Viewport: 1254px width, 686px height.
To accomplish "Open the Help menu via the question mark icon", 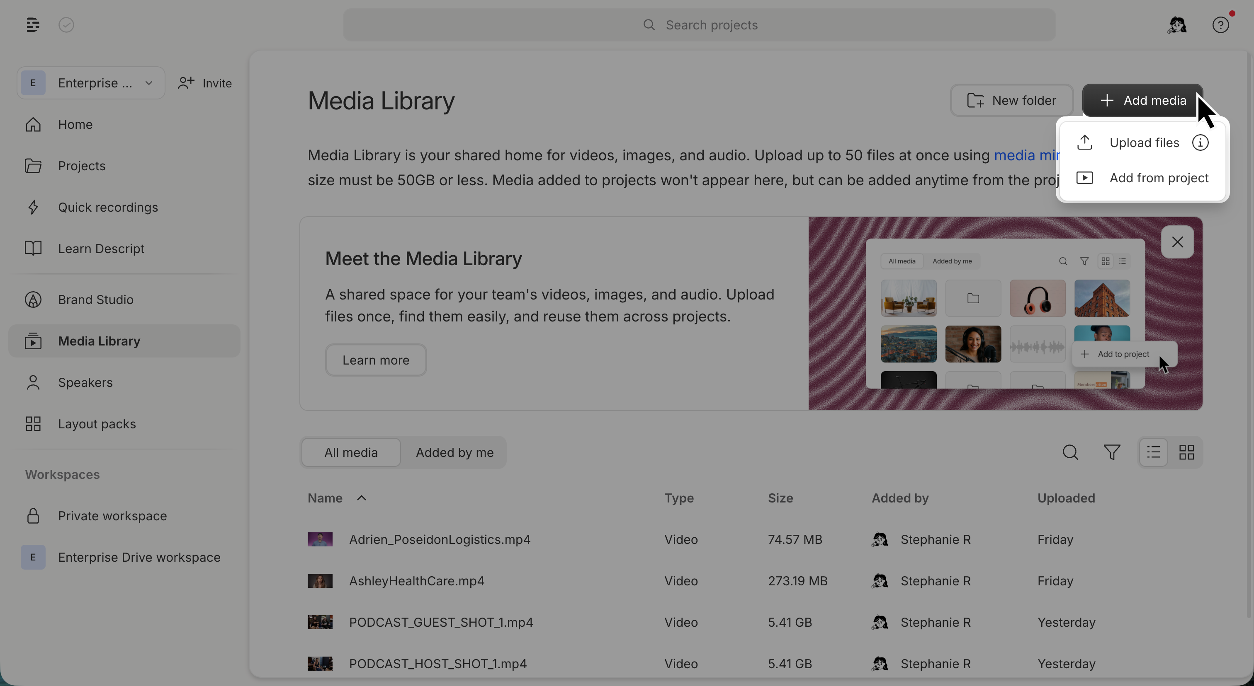I will point(1220,25).
